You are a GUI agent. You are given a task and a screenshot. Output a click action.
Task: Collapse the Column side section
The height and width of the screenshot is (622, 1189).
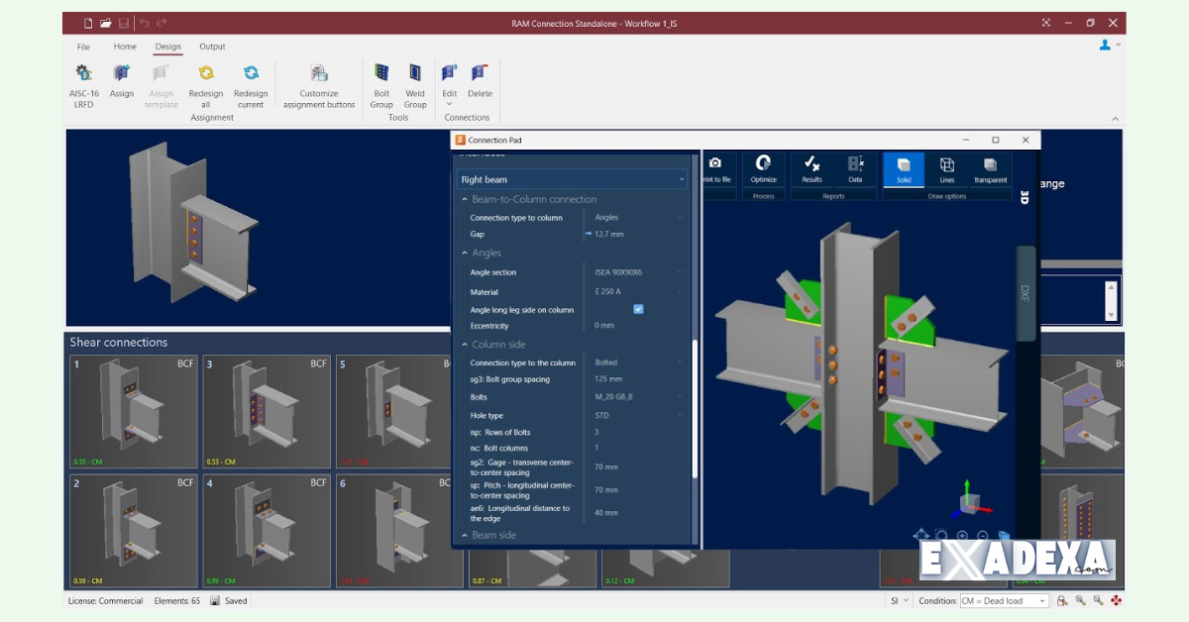(464, 344)
